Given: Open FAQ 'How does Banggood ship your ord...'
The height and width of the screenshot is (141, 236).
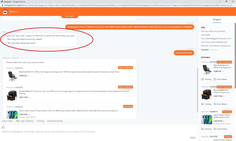Looking at the screenshot, I should click(216, 38).
